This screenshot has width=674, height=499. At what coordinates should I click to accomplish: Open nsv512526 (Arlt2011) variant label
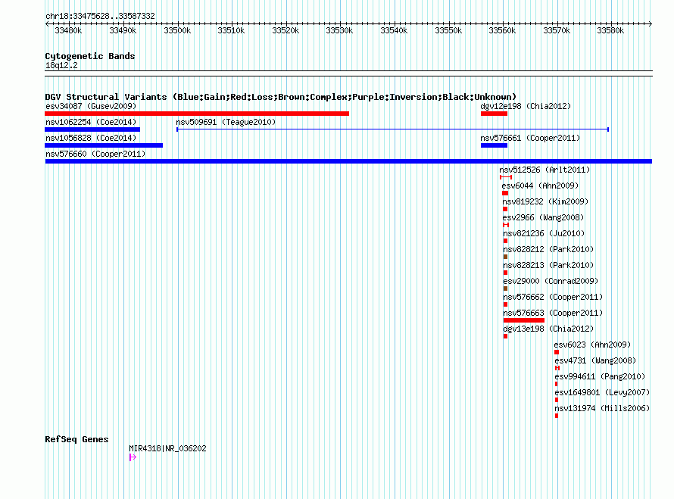(x=545, y=170)
